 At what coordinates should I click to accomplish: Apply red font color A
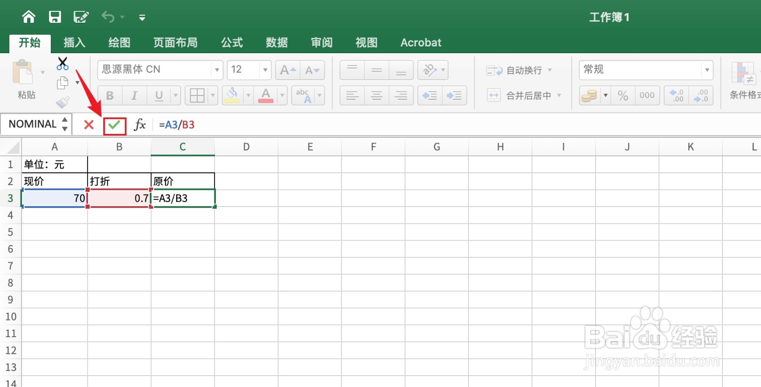coord(266,95)
